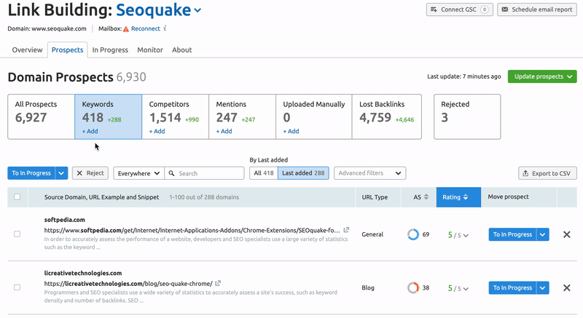The height and width of the screenshot is (318, 583).
Task: Expand the Update prospects dropdown arrow
Action: 570,76
